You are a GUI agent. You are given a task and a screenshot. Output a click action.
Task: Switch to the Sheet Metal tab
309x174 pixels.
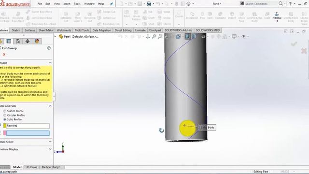(46, 30)
